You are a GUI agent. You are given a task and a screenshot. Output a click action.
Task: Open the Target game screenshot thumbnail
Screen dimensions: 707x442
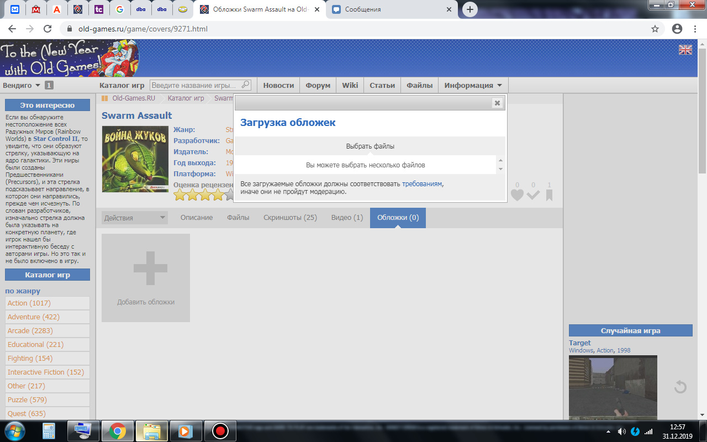[x=613, y=387]
